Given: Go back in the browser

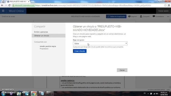Looking at the screenshot, I should pos(2,5).
